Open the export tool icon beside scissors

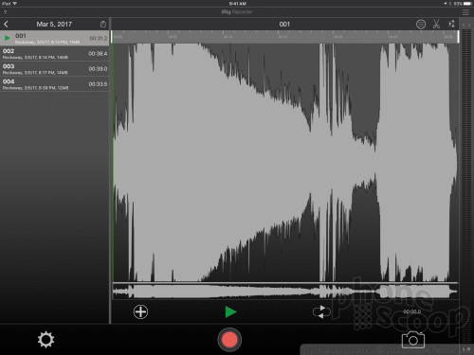(451, 24)
